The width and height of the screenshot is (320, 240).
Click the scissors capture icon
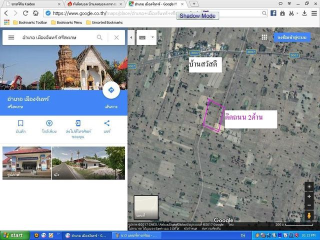click(291, 13)
